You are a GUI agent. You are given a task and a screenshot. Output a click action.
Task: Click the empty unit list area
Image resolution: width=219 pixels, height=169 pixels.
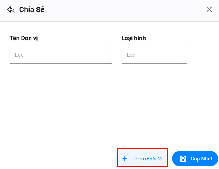point(109,107)
